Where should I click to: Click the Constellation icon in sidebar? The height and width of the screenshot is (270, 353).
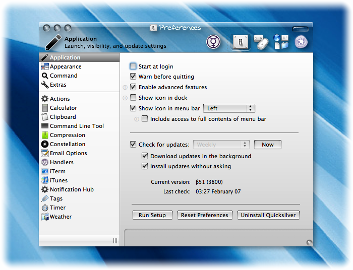click(45, 144)
